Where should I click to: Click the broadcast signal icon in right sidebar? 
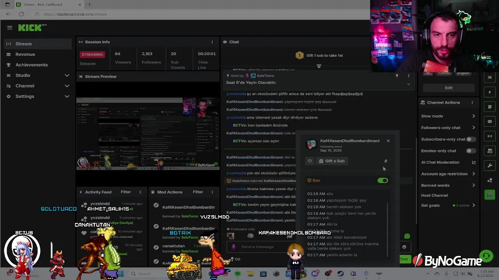(490, 136)
